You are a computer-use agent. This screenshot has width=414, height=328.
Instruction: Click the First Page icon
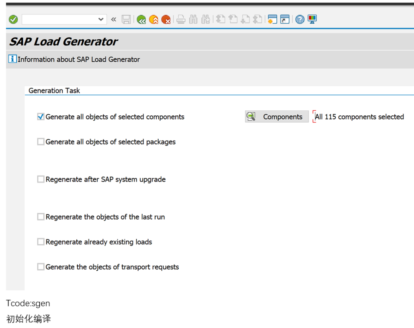coord(220,19)
